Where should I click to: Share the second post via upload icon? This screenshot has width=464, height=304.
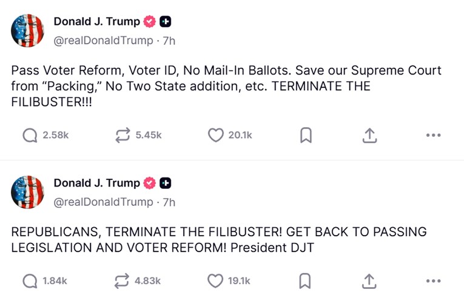[369, 281]
